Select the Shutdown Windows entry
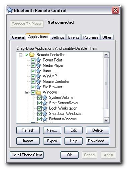Image resolution: width=127 pixels, height=169 pixels. pyautogui.click(x=65, y=114)
